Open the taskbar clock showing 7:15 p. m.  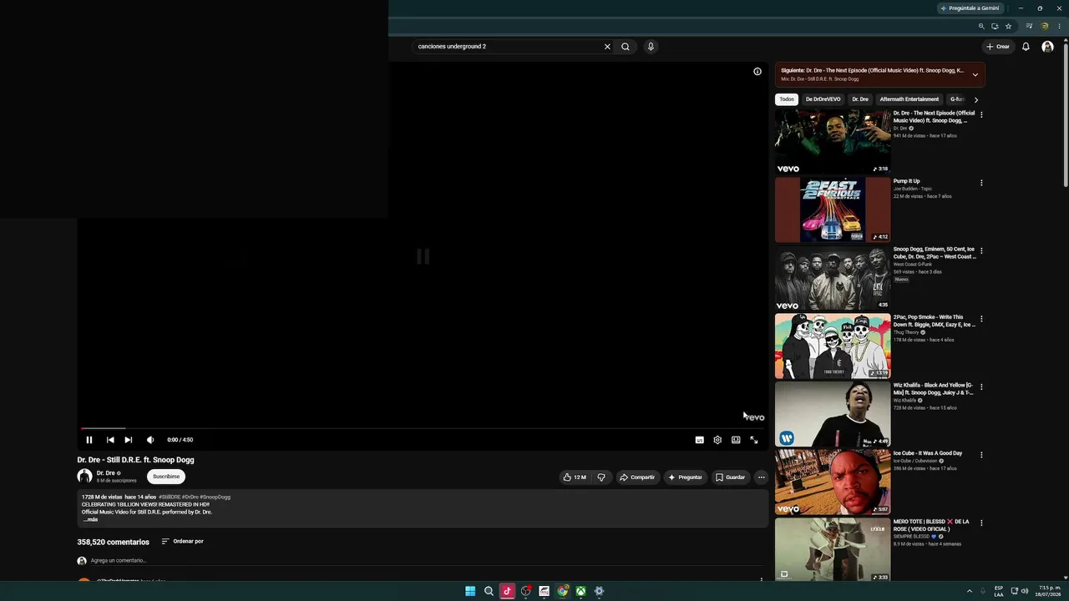tap(1049, 591)
